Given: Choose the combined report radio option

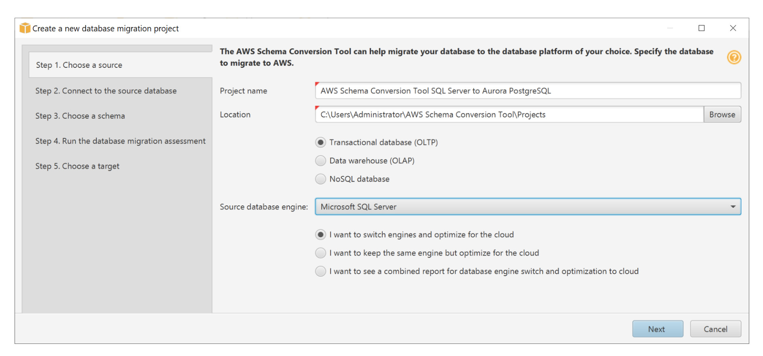Looking at the screenshot, I should 320,271.
